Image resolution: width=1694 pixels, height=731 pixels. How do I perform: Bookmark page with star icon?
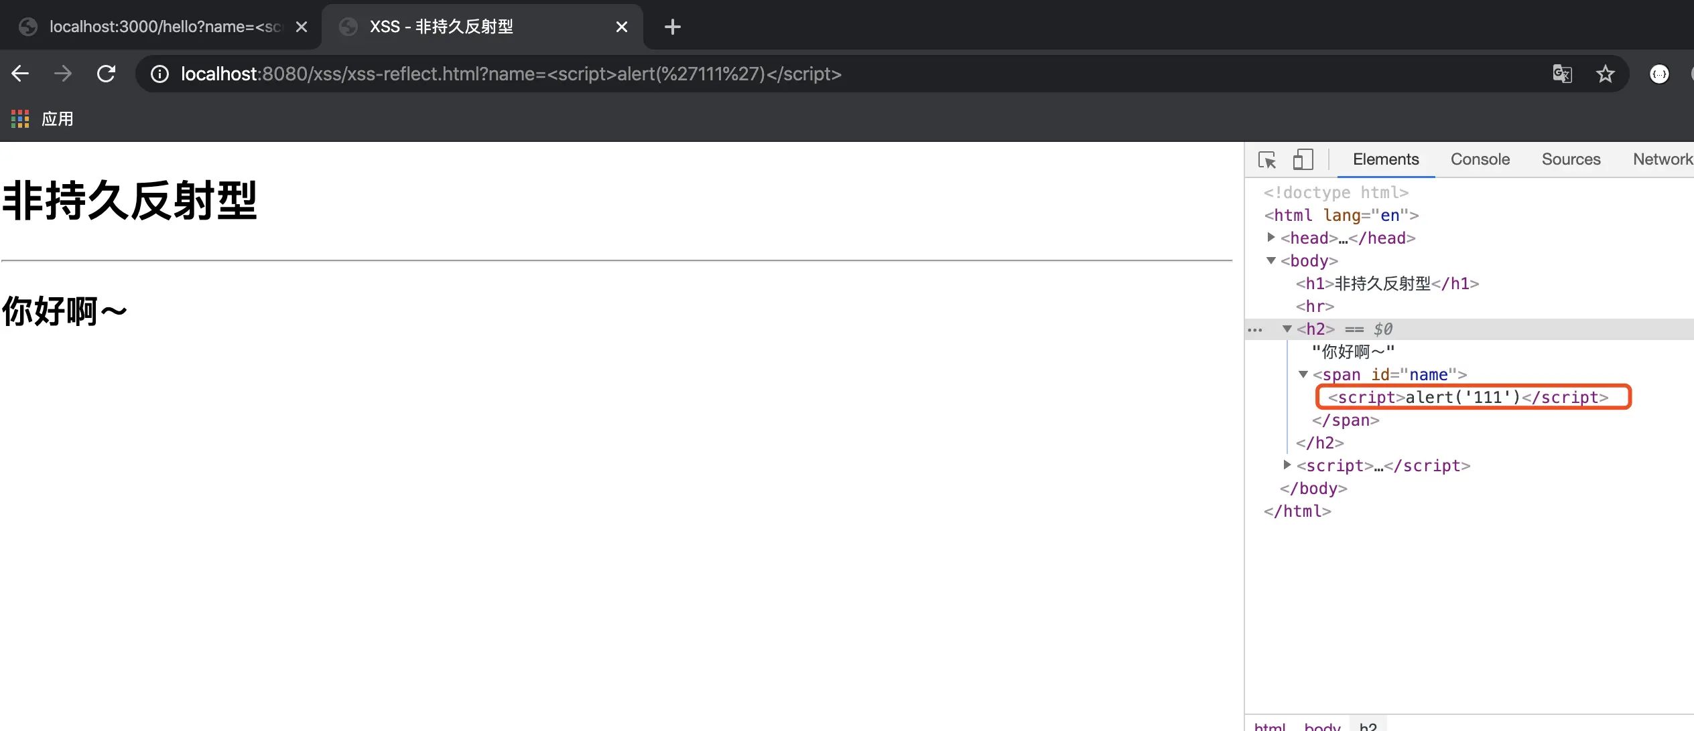coord(1605,74)
